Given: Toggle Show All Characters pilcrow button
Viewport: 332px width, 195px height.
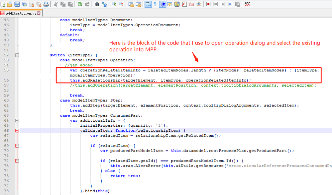Looking at the screenshot, I should click(155, 4).
